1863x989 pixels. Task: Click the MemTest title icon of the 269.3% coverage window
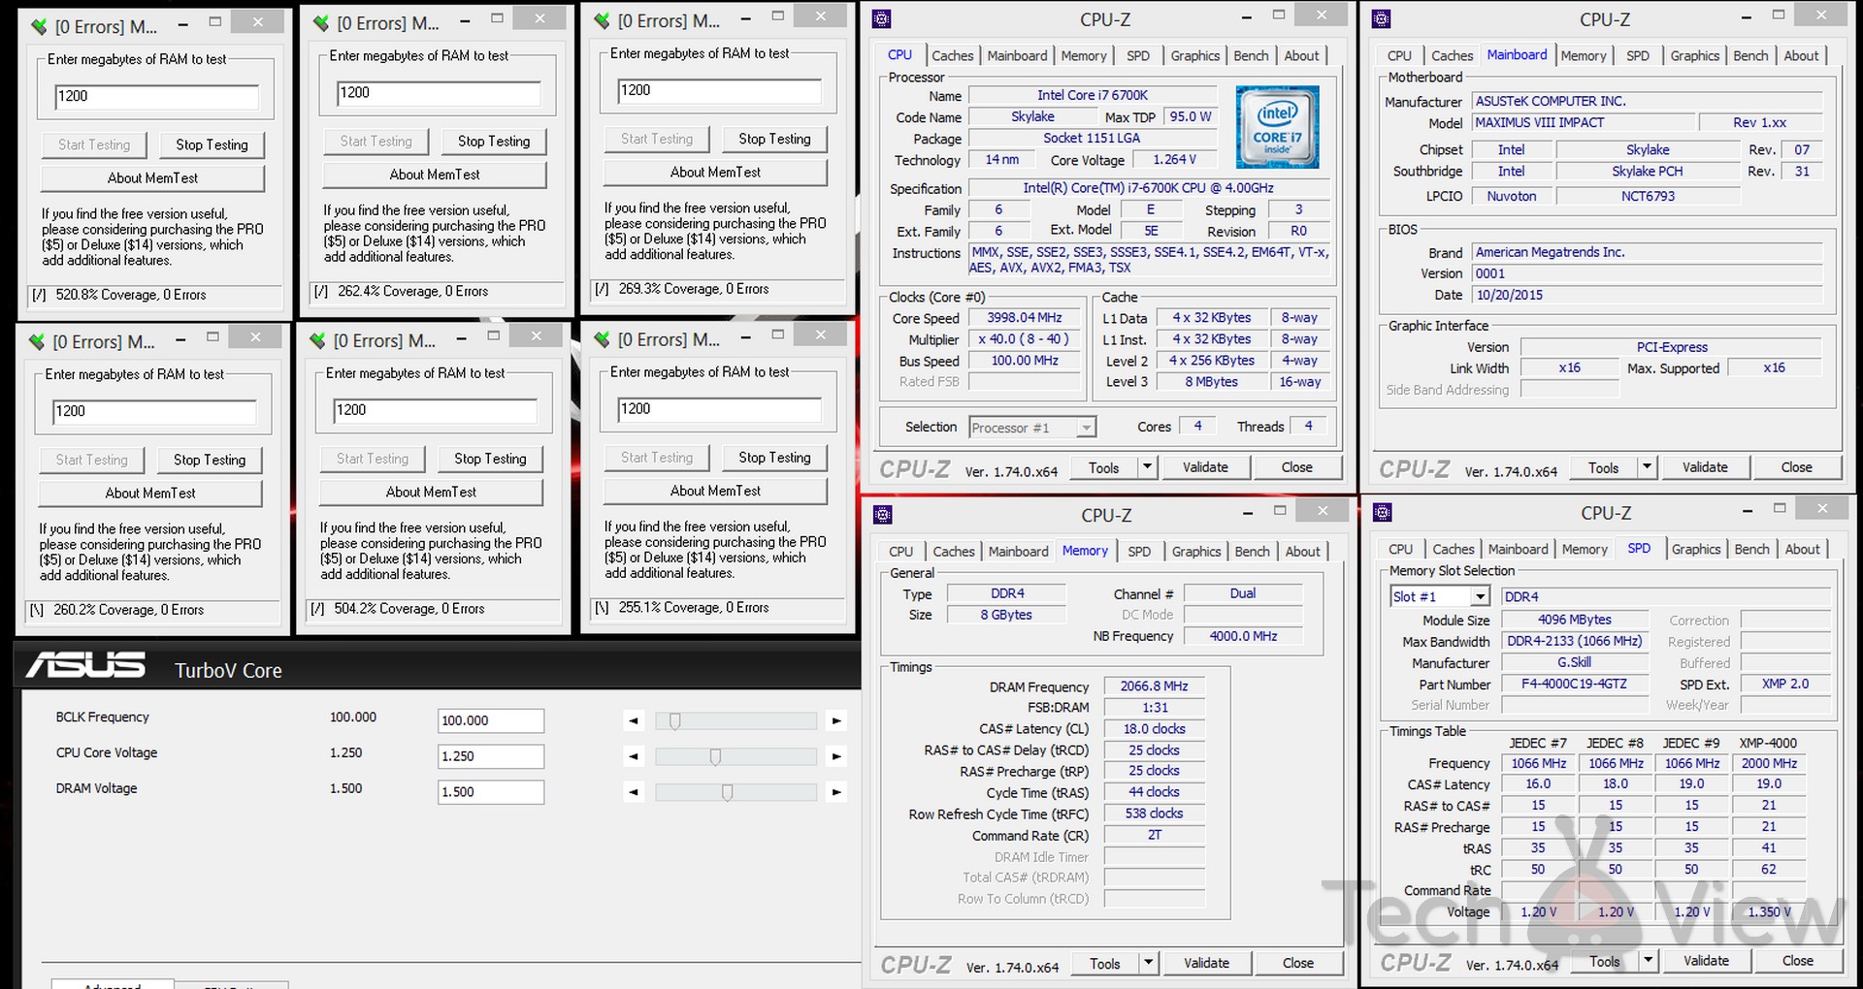pos(602,20)
